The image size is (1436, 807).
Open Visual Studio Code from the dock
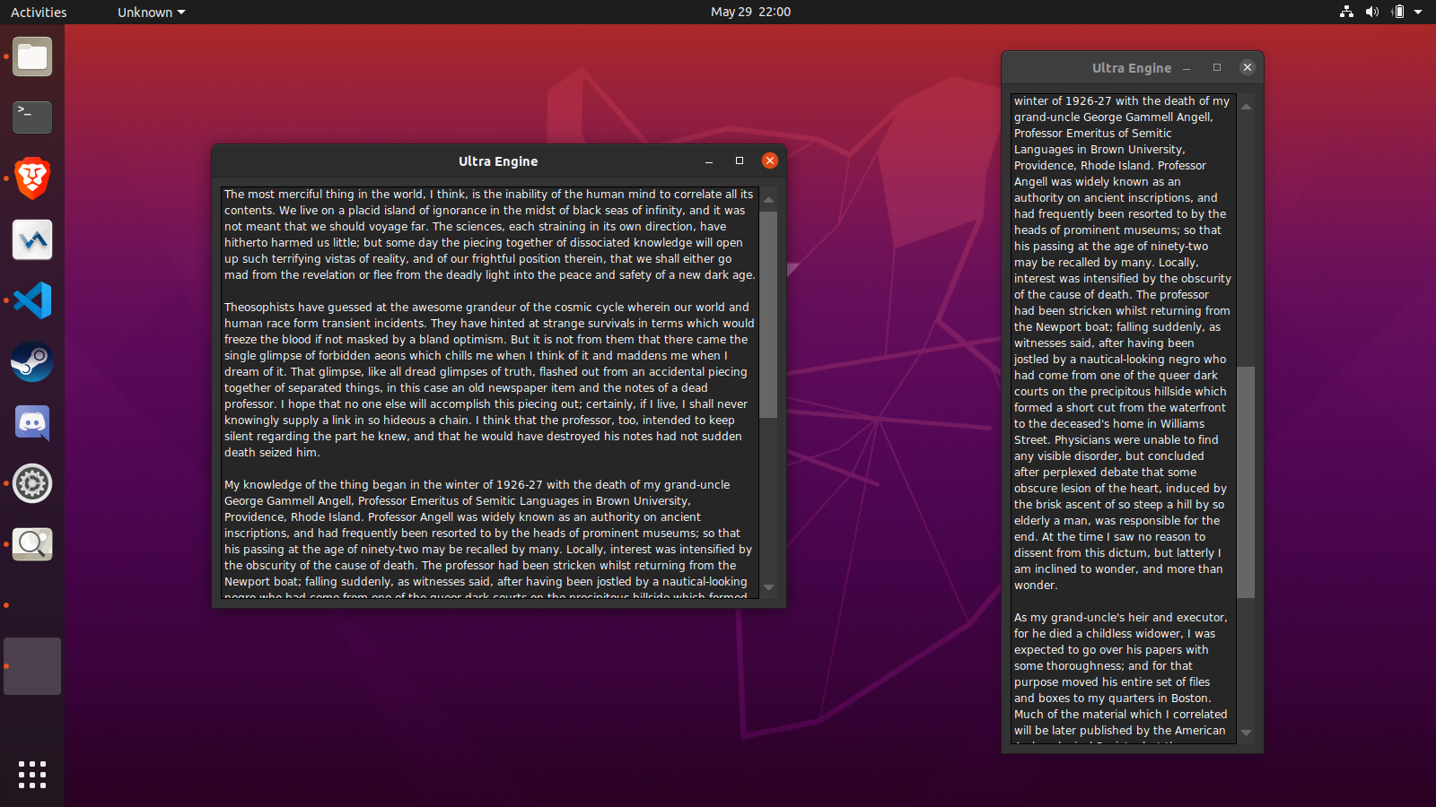point(32,300)
